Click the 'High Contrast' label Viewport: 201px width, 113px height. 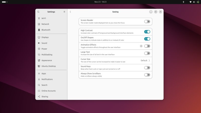[x=86, y=30]
